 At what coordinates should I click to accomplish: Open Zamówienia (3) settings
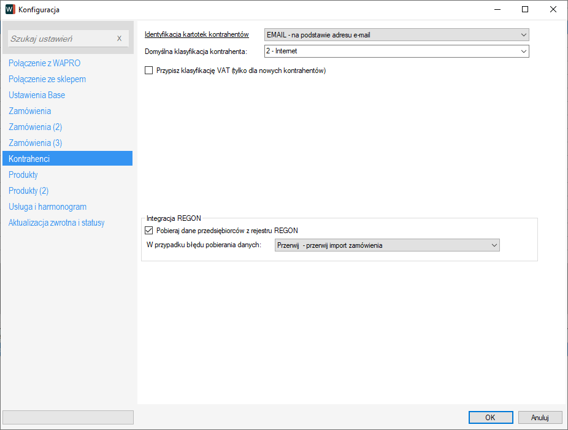pyautogui.click(x=35, y=143)
